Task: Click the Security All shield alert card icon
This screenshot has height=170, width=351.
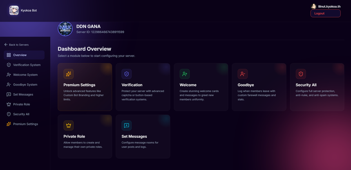Action: (x=301, y=74)
